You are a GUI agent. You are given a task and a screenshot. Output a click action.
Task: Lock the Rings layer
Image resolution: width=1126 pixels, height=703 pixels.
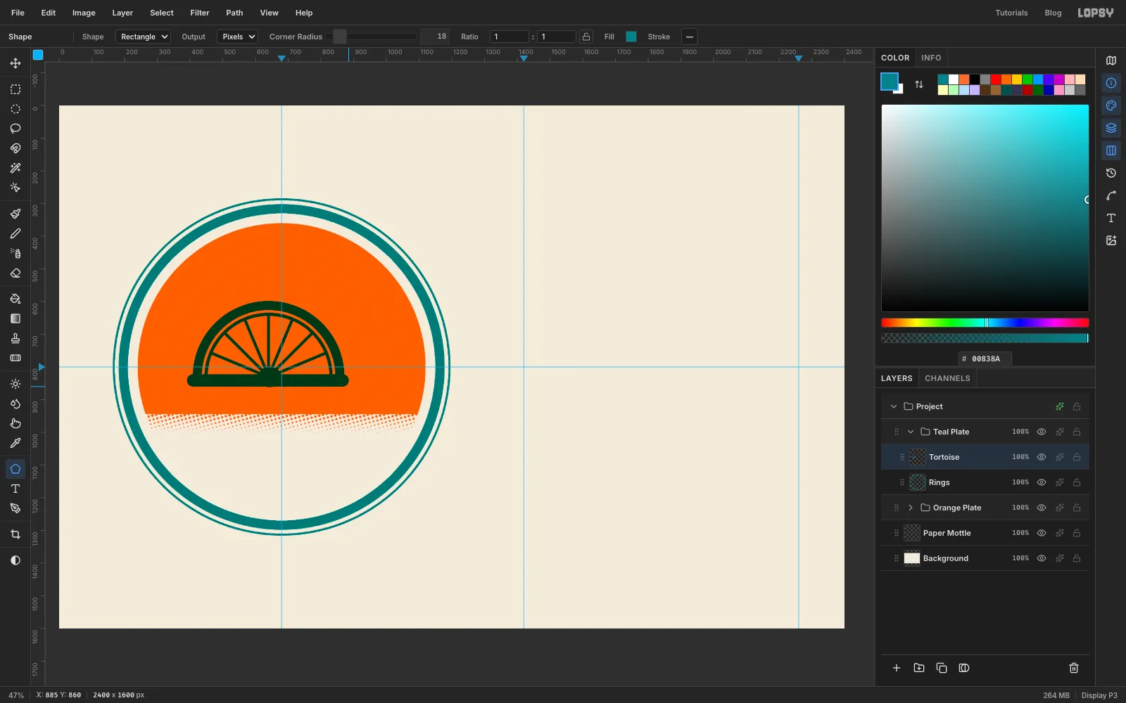pyautogui.click(x=1077, y=482)
